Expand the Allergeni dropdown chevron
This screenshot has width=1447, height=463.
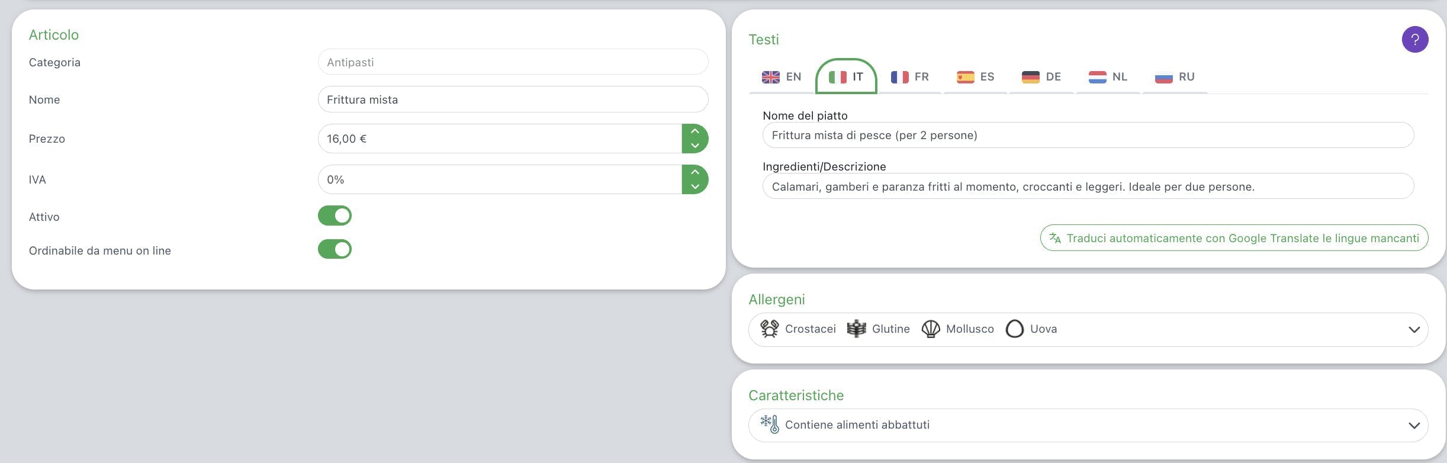pyautogui.click(x=1414, y=330)
